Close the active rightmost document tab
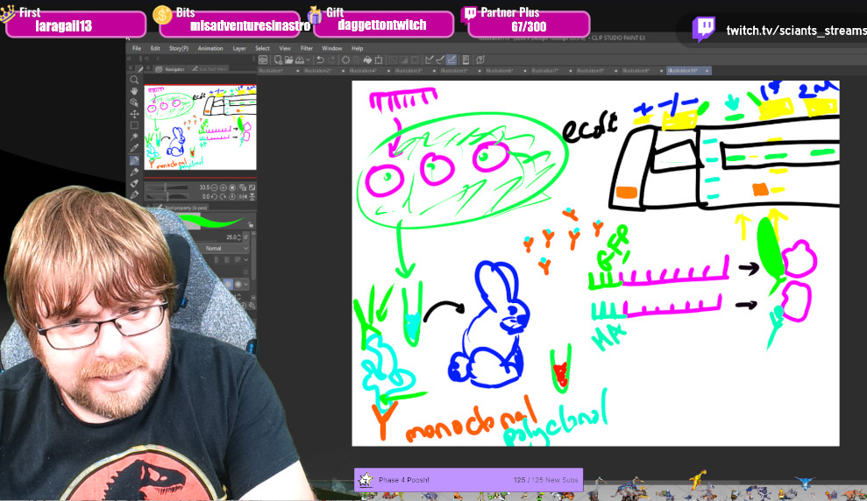Image resolution: width=867 pixels, height=501 pixels. point(707,71)
